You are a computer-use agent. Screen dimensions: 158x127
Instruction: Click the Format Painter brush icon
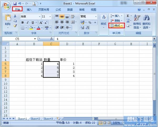(x=15, y=26)
